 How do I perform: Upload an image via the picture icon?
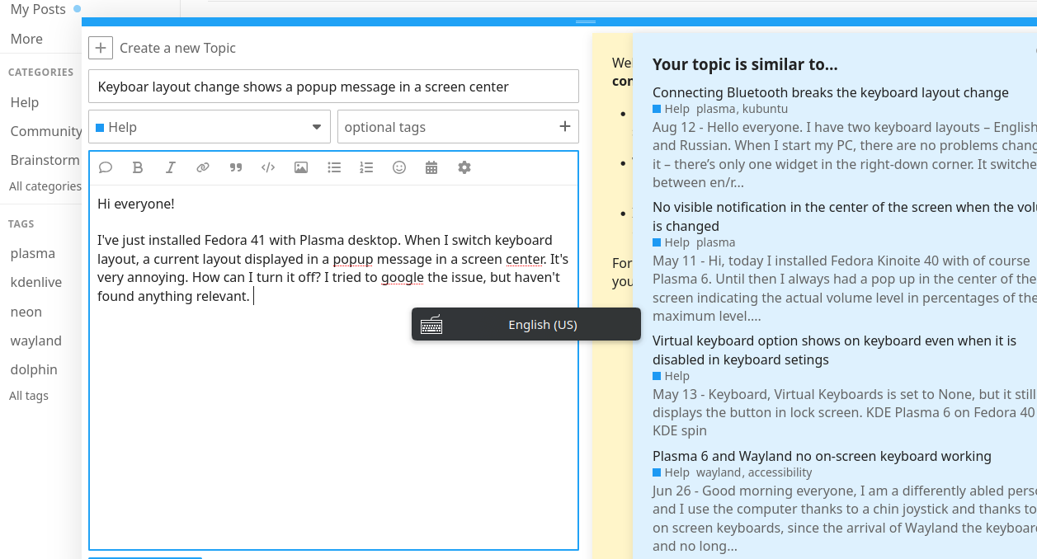pos(301,167)
